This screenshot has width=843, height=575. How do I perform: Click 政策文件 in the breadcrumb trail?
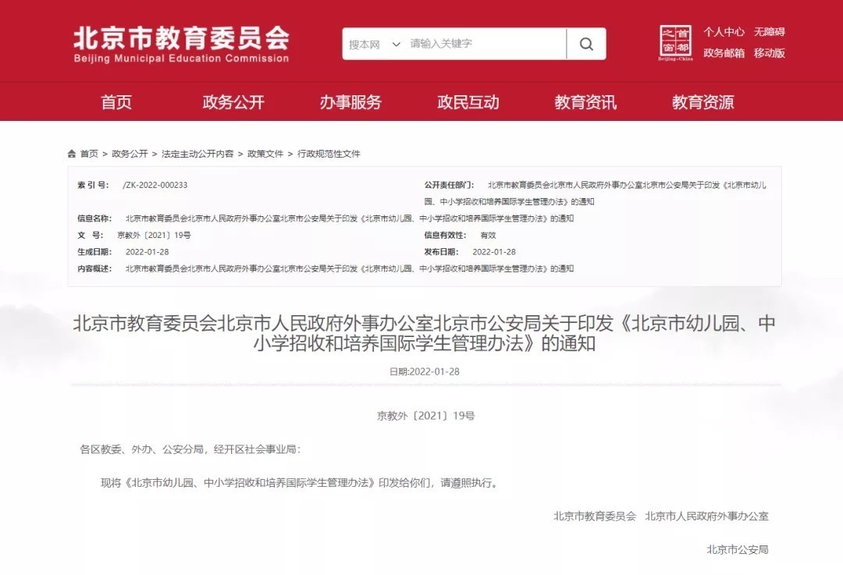pyautogui.click(x=265, y=154)
